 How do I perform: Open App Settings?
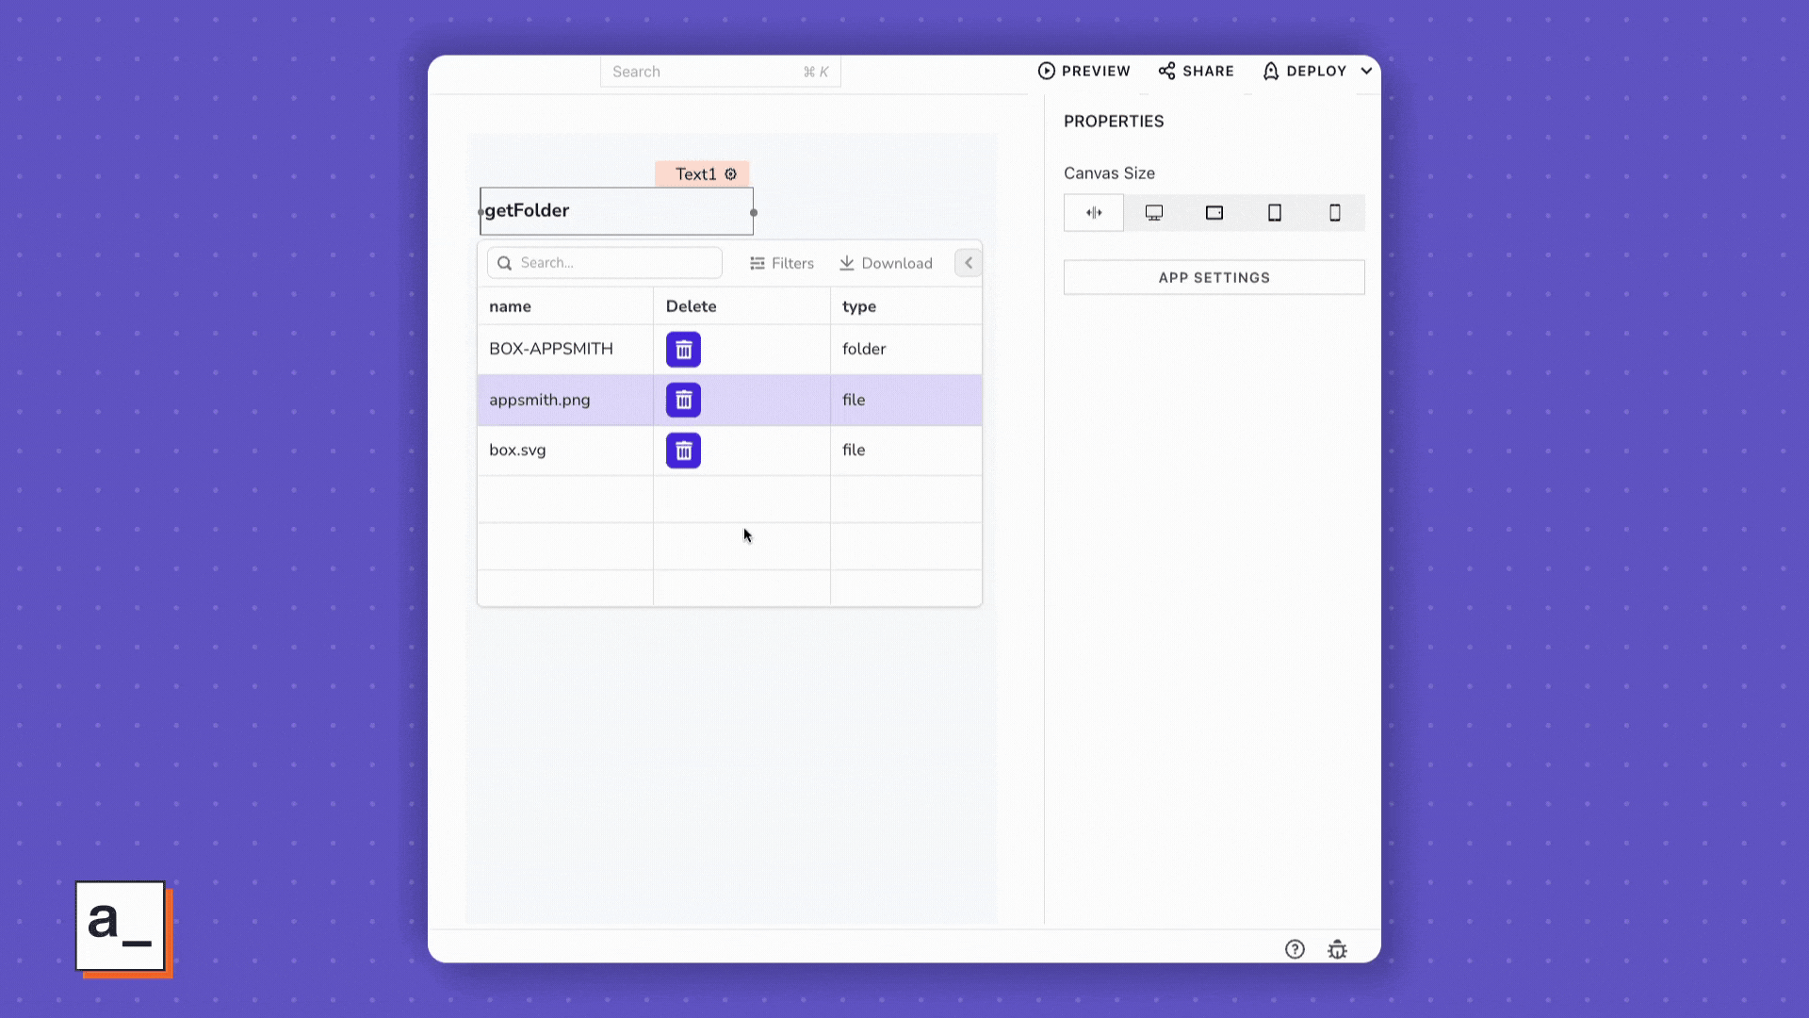pos(1214,277)
